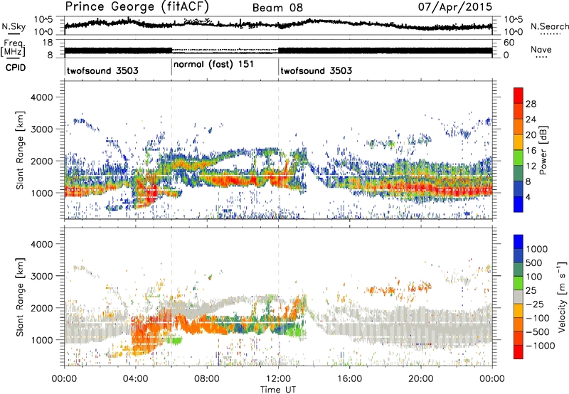Click the "28" tick on the Power colorbar
Screen dimensions: 569x394
tap(531, 104)
